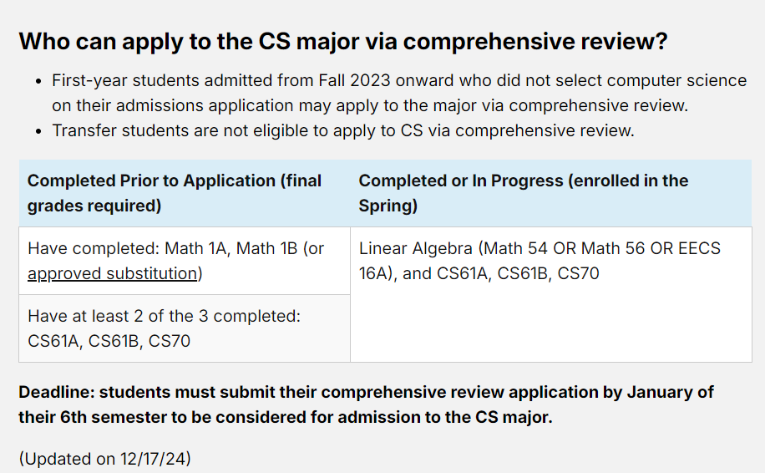Select the Completed Prior to Application column header
The height and width of the screenshot is (473, 765).
[x=185, y=193]
